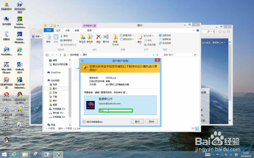Viewport: 254px width, 158px height.
Task: Click the Rename (重命名) ribbon icon
Action: (106, 38)
